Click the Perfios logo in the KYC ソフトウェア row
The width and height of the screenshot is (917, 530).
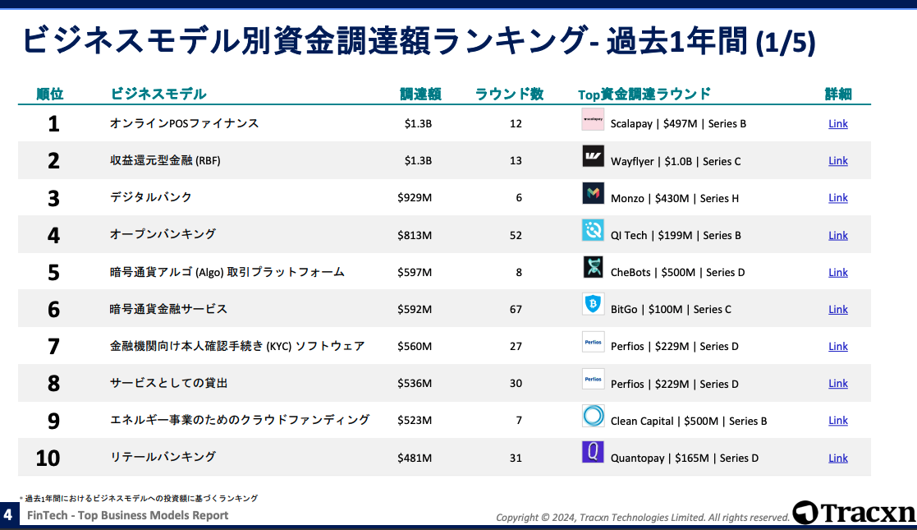pyautogui.click(x=593, y=342)
